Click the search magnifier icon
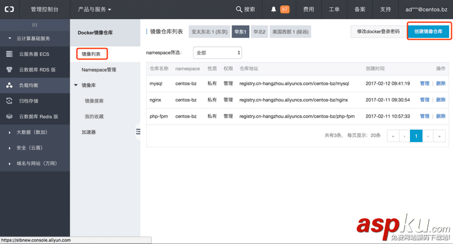453x244 pixels. click(239, 9)
